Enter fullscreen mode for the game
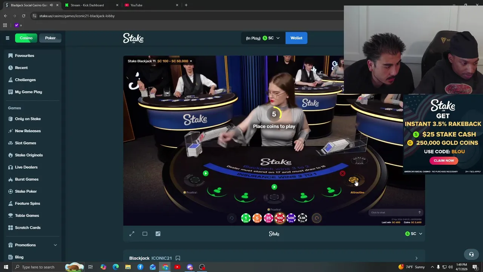The height and width of the screenshot is (272, 483). [x=132, y=234]
